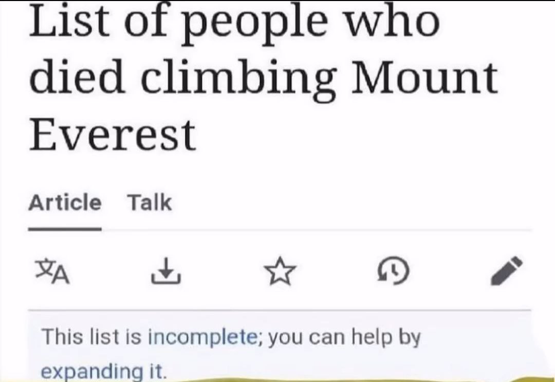
Task: Star this article to watchlist
Action: (280, 271)
